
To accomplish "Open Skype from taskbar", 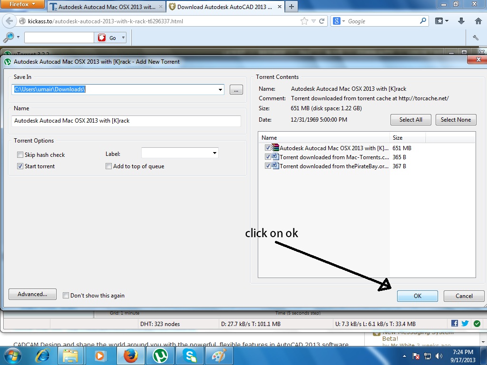I will click(x=189, y=355).
